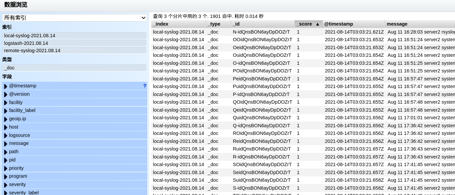Select row with id PeidQnsBON6ayDpDOZrT

pos(303,79)
